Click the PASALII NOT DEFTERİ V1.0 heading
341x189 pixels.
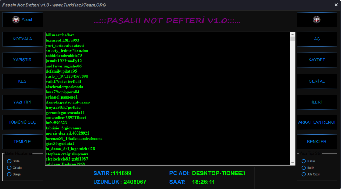point(167,21)
